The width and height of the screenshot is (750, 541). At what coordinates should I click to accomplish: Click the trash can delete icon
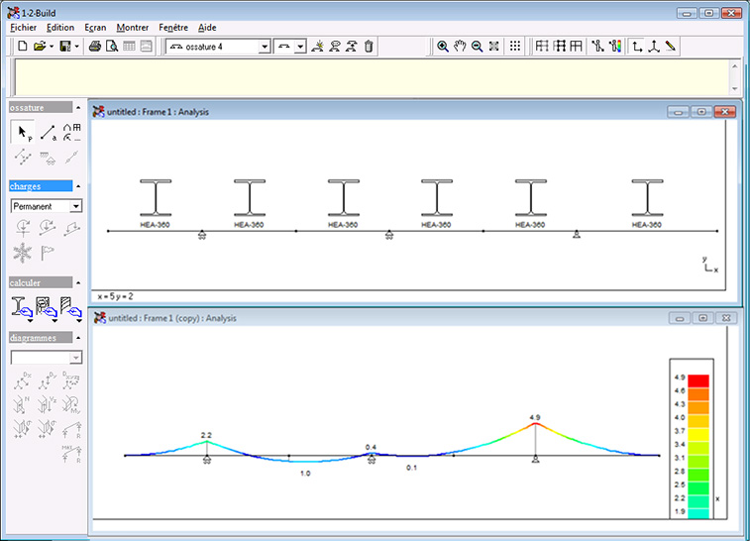[369, 47]
